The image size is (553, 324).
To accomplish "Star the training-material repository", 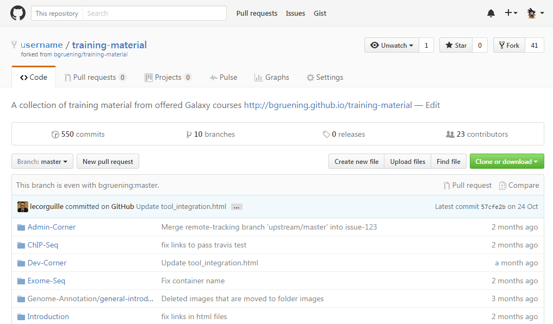I will [x=456, y=45].
